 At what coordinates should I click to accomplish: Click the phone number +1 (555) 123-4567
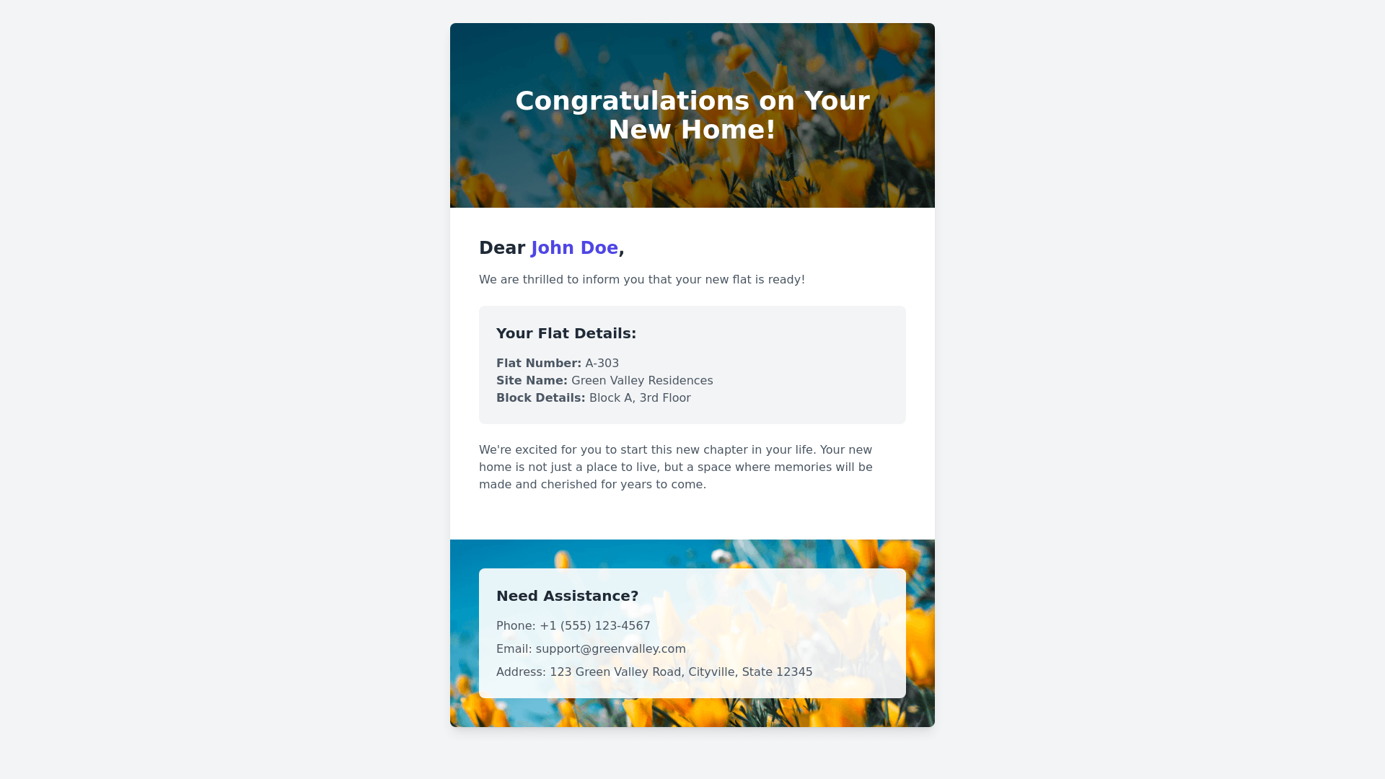click(x=595, y=626)
